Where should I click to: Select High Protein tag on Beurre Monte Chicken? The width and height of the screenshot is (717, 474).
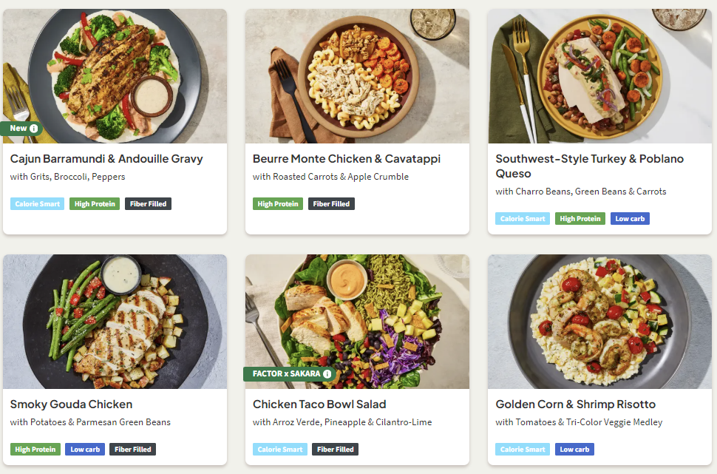[277, 204]
